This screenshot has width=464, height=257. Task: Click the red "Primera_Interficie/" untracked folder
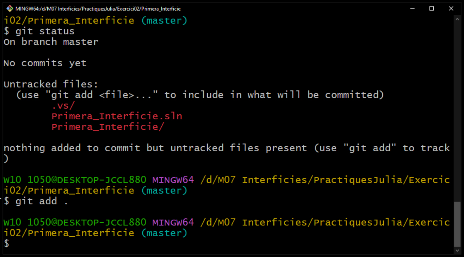pyautogui.click(x=108, y=127)
